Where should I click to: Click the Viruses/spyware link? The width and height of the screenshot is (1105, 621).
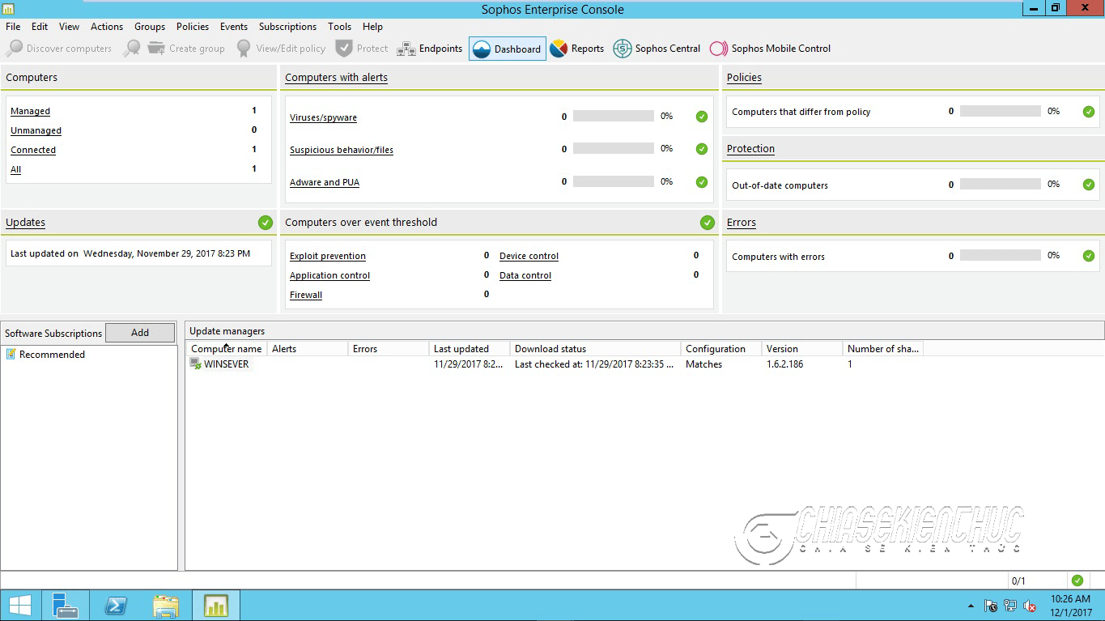(323, 117)
